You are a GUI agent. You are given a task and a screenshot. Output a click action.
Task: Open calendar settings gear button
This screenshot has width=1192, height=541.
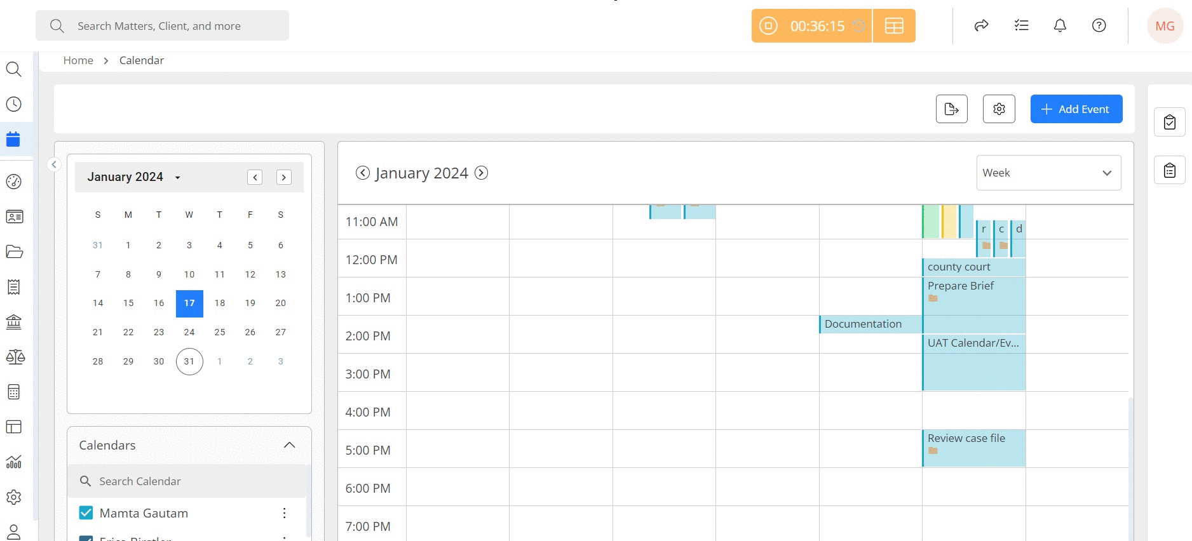(x=999, y=109)
